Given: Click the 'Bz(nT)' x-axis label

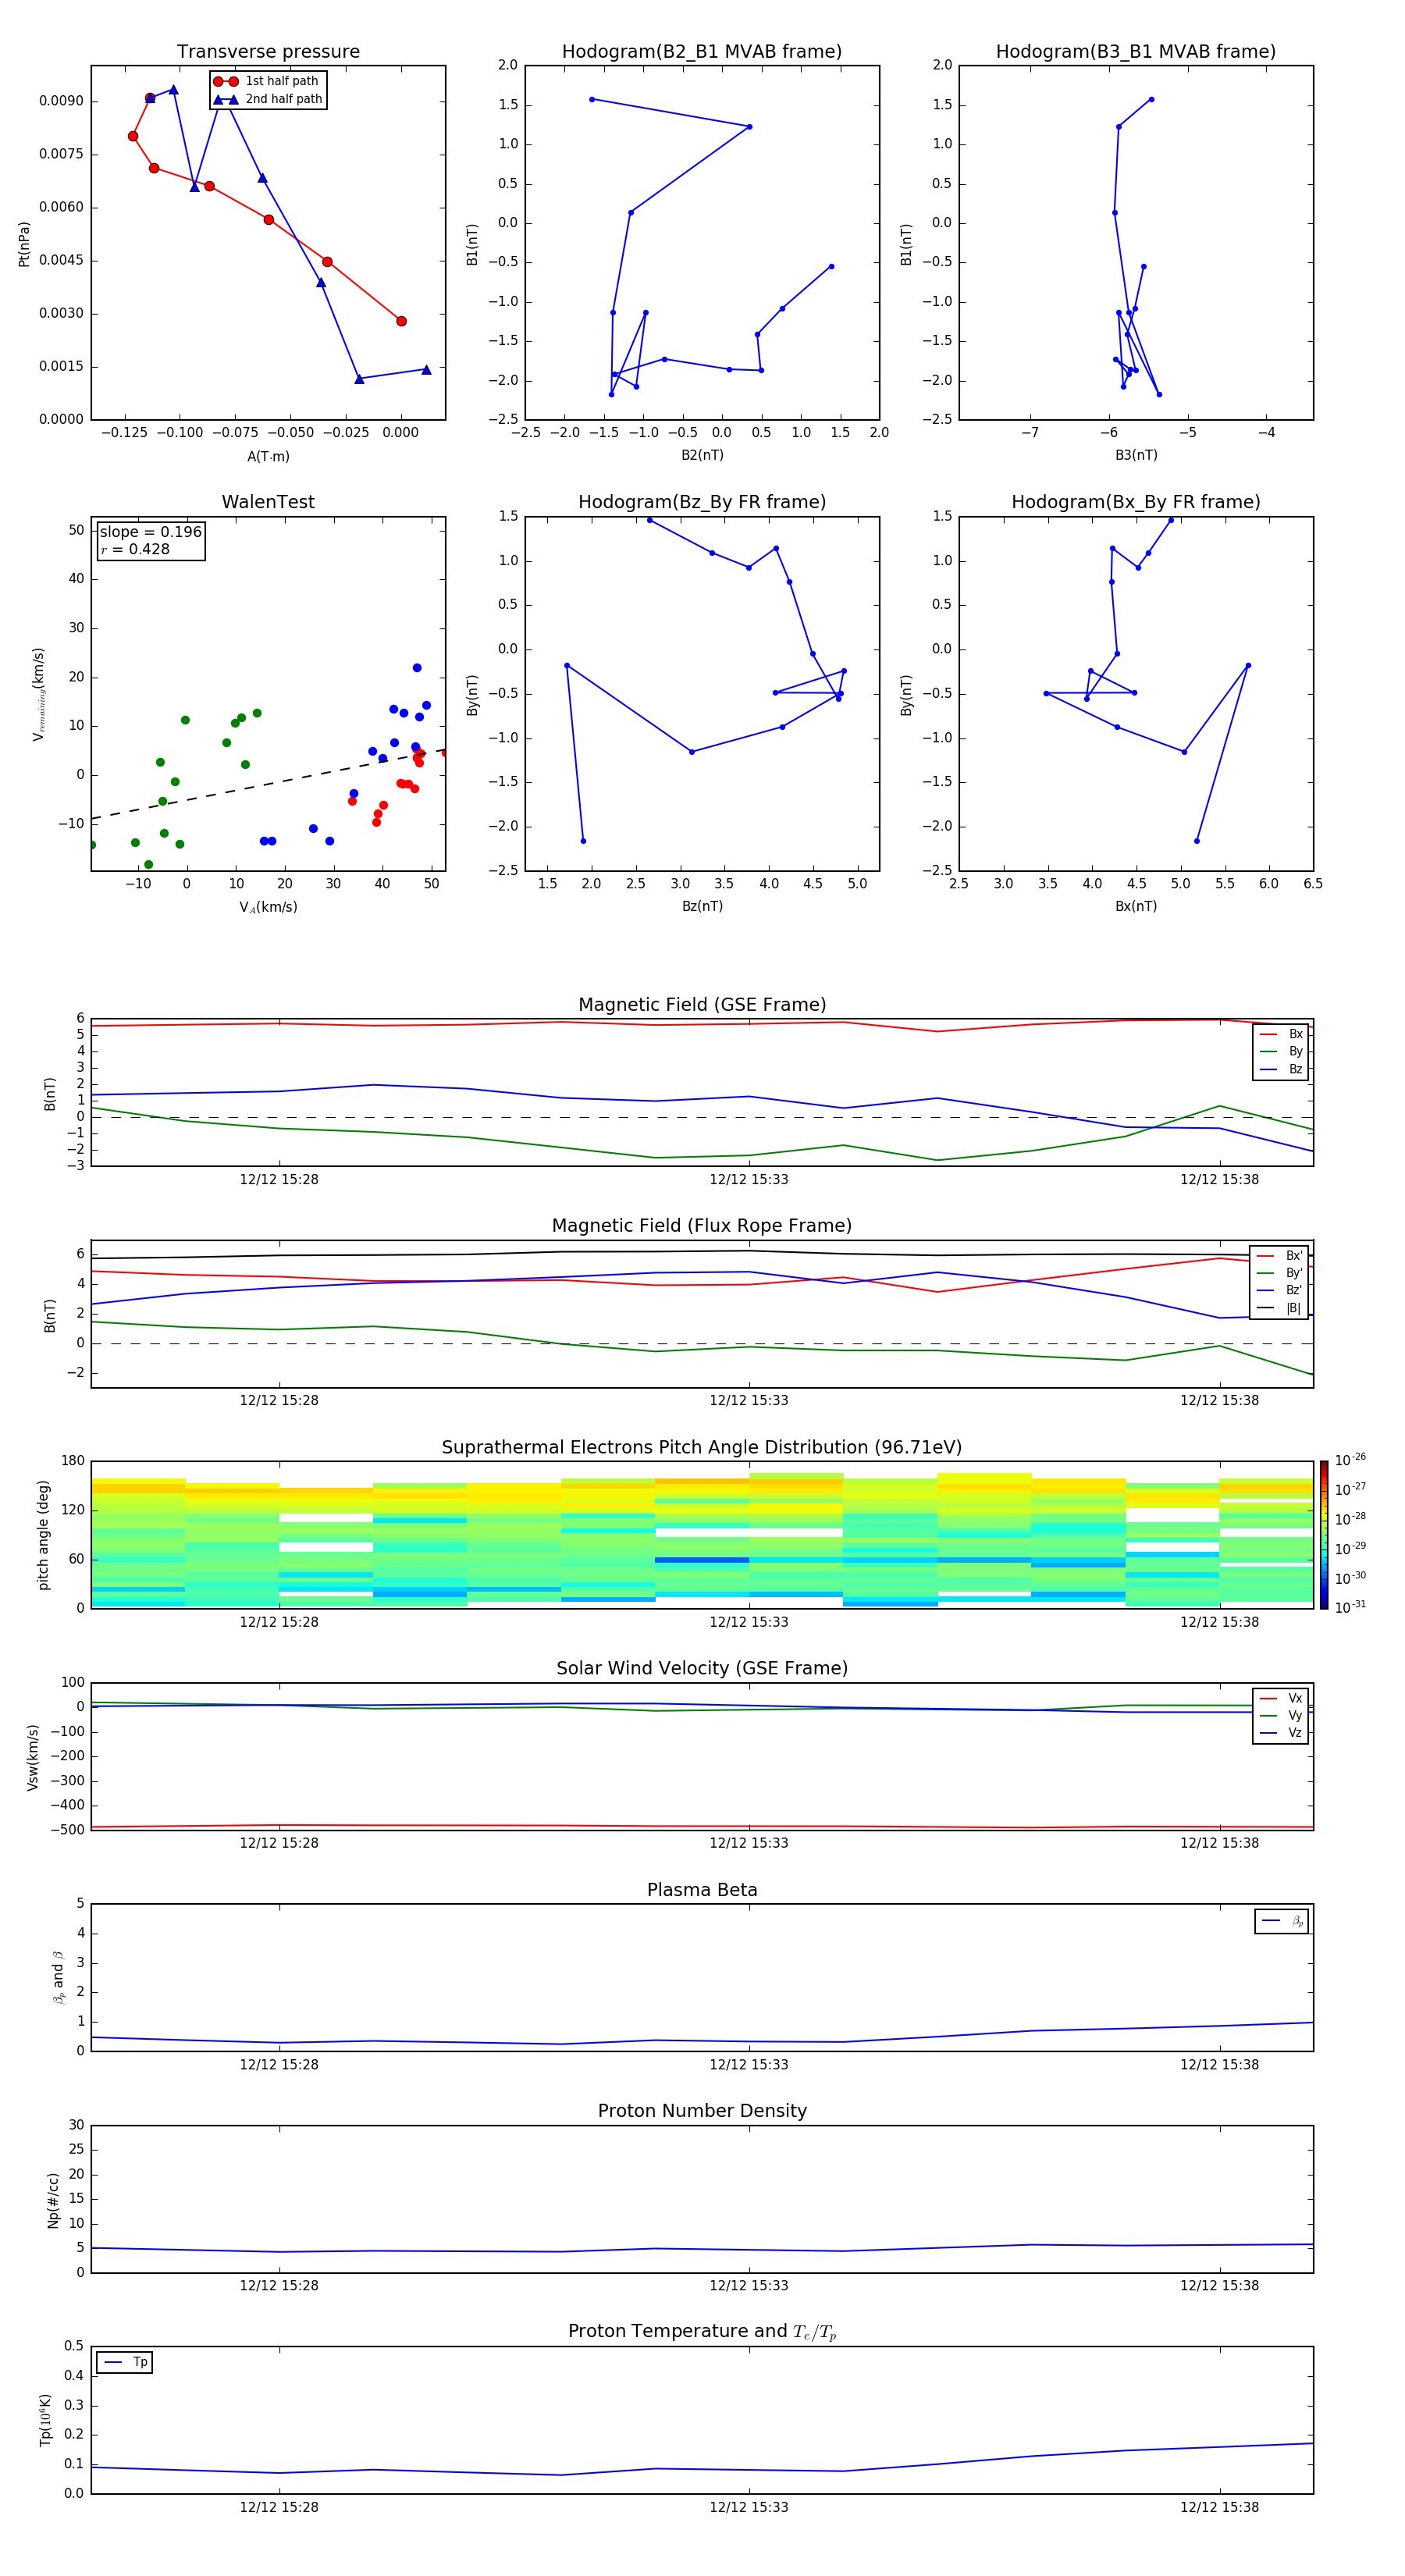Looking at the screenshot, I should (702, 906).
